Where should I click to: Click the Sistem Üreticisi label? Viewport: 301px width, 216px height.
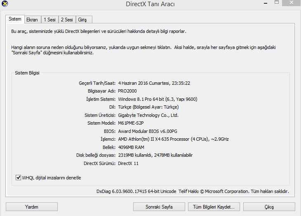point(100,115)
